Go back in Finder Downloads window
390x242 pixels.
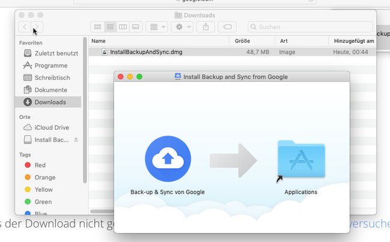click(25, 26)
